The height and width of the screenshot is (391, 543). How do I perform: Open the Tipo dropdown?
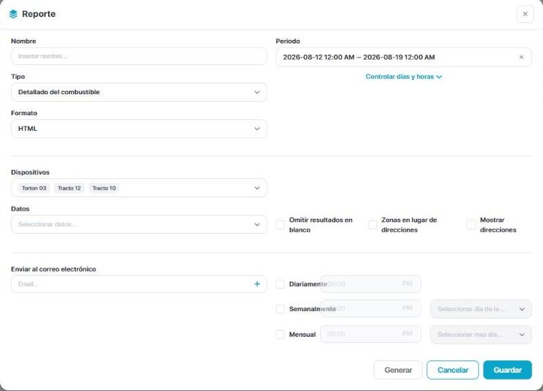139,92
